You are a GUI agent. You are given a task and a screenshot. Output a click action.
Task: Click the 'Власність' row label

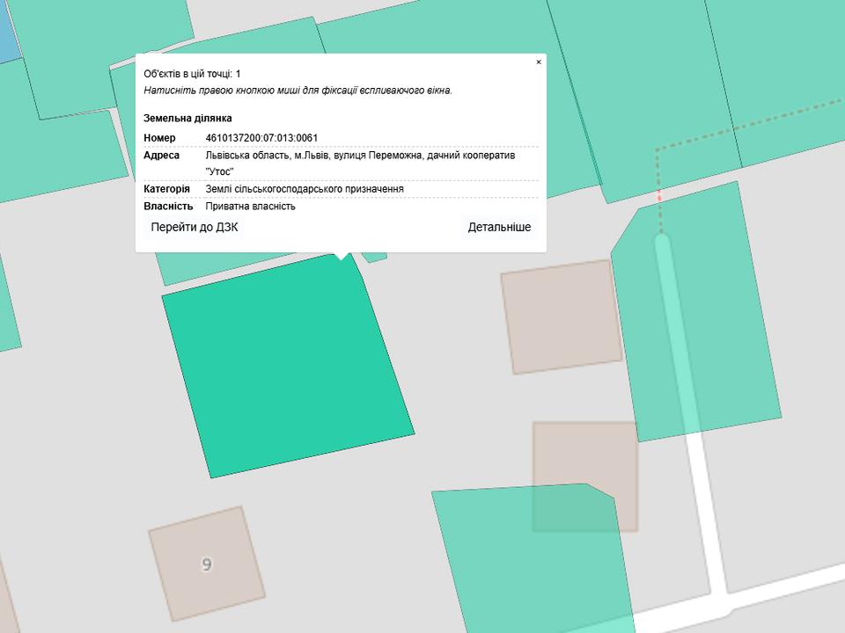168,207
